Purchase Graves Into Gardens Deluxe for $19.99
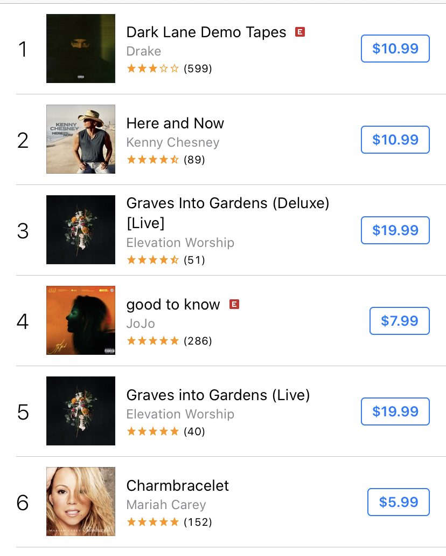 coord(395,230)
